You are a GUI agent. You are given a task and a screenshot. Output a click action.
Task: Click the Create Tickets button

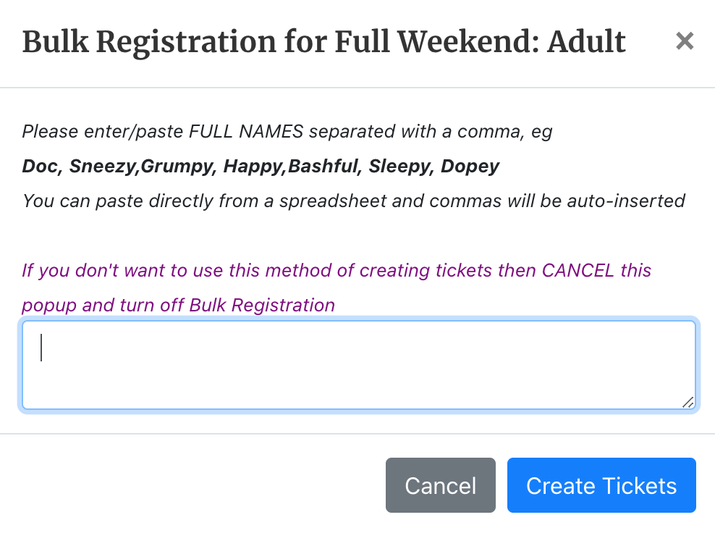click(601, 485)
